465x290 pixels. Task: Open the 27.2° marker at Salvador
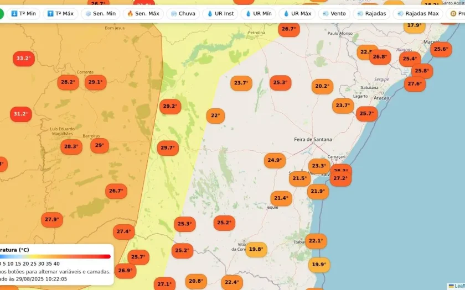click(340, 178)
